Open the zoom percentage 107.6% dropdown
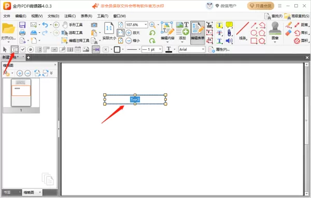 [x=146, y=24]
